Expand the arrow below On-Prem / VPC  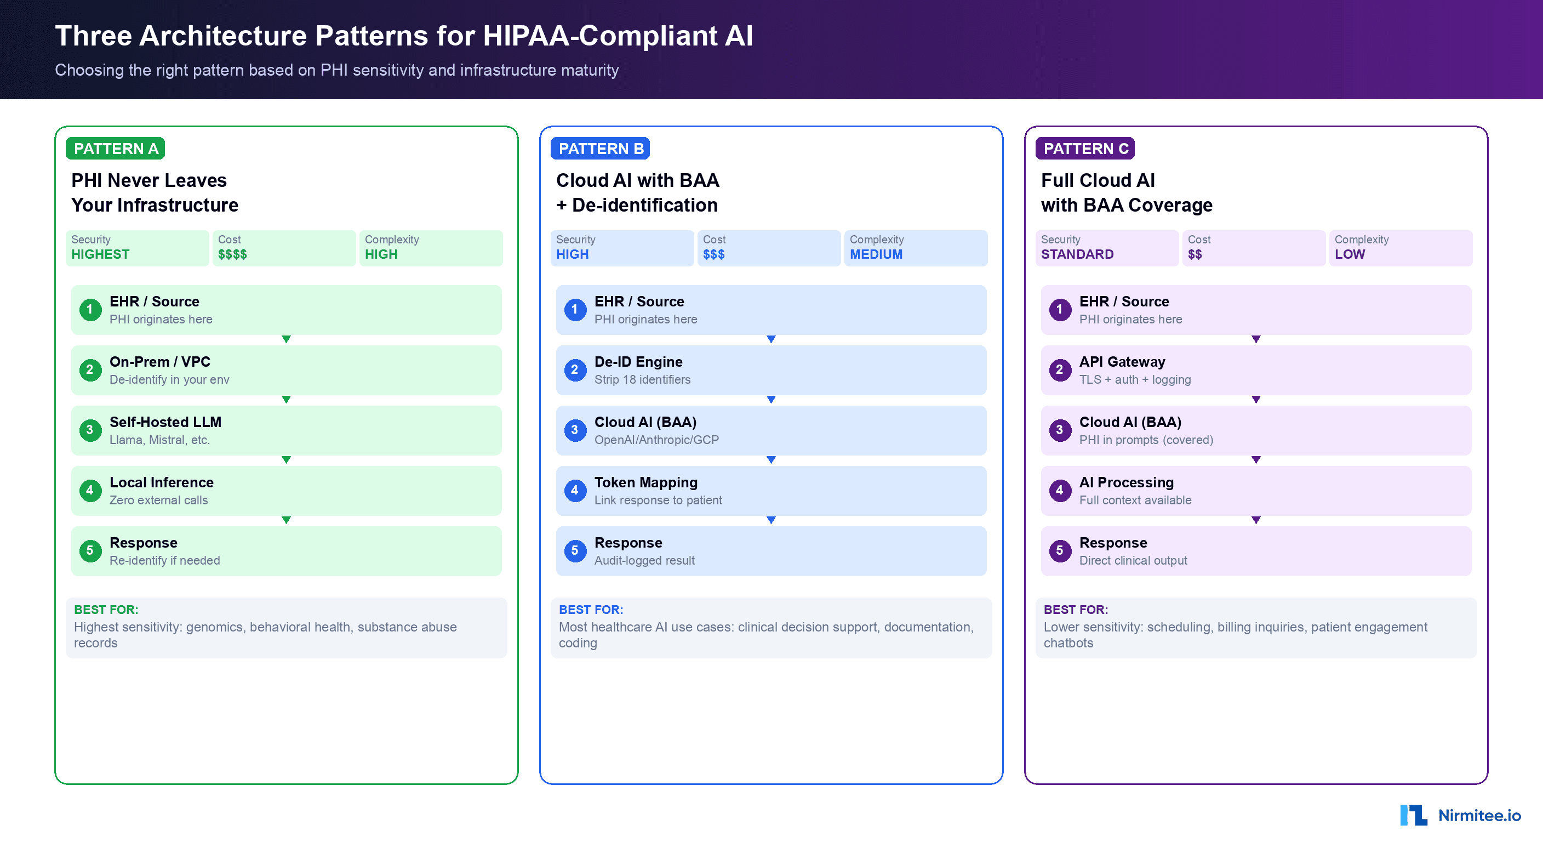287,399
